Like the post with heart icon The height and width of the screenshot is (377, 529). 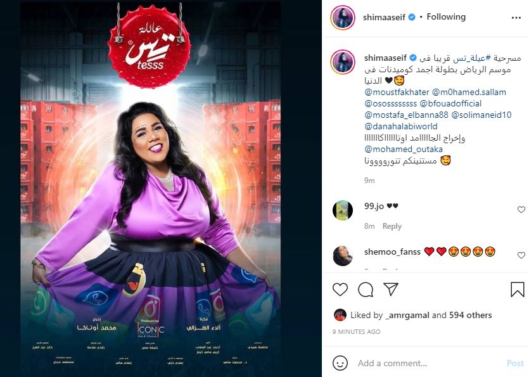[340, 290]
